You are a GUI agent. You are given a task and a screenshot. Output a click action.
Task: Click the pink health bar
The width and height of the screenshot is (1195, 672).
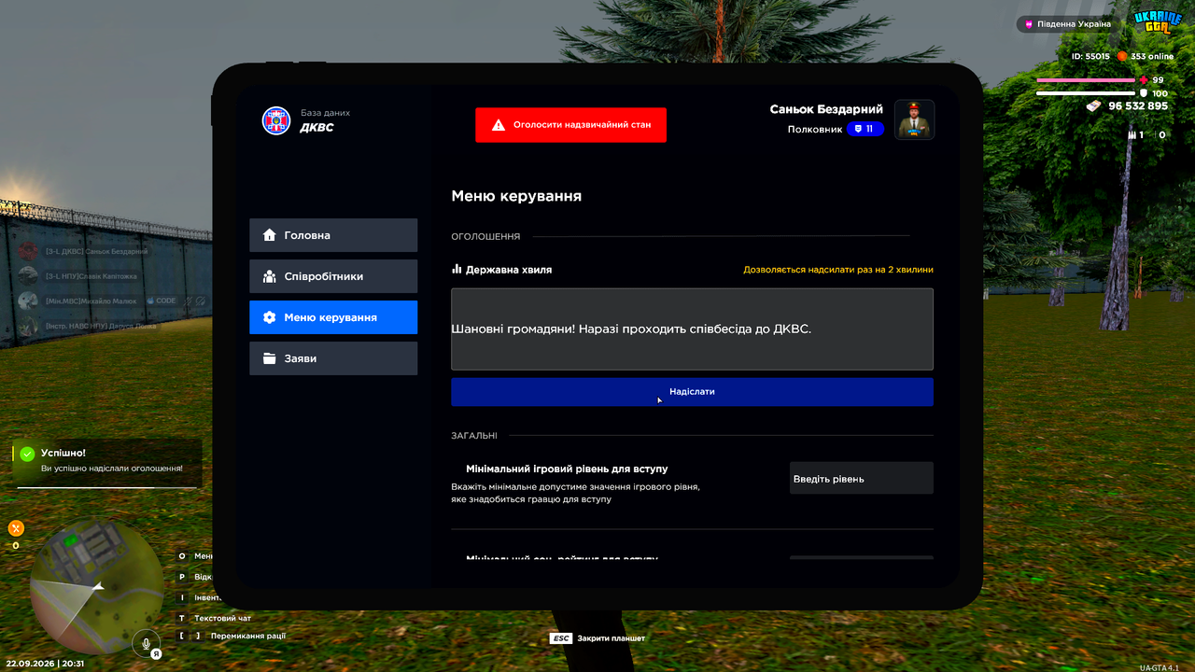point(1086,80)
